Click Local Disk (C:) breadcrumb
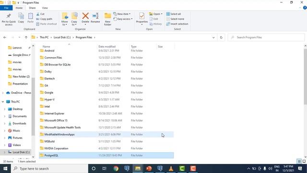The height and width of the screenshot is (173, 307). (62, 37)
